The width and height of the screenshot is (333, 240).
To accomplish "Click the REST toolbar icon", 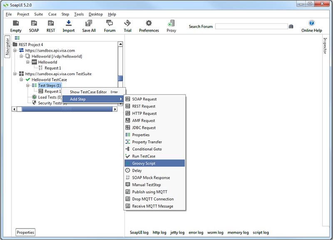I will (51, 23).
